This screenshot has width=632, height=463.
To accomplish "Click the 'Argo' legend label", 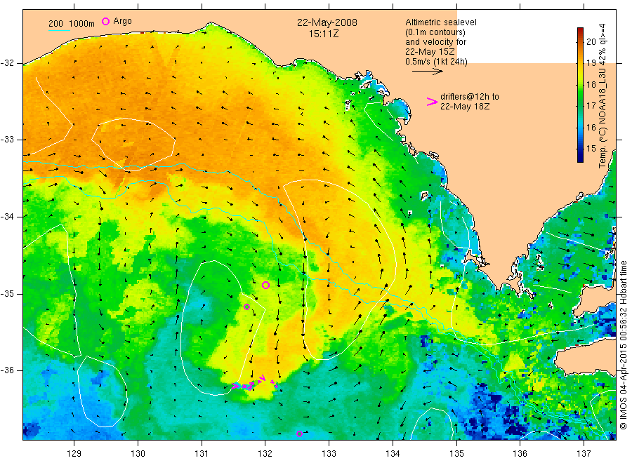I will (x=122, y=21).
